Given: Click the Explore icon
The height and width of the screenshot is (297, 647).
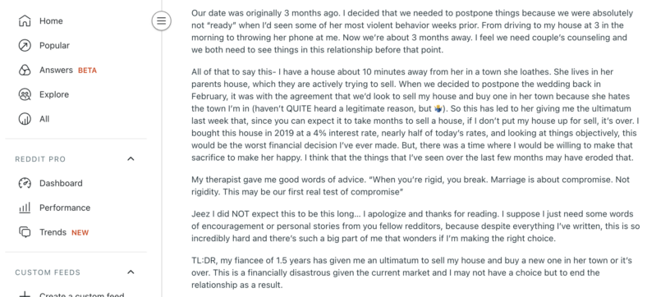Looking at the screenshot, I should [25, 94].
